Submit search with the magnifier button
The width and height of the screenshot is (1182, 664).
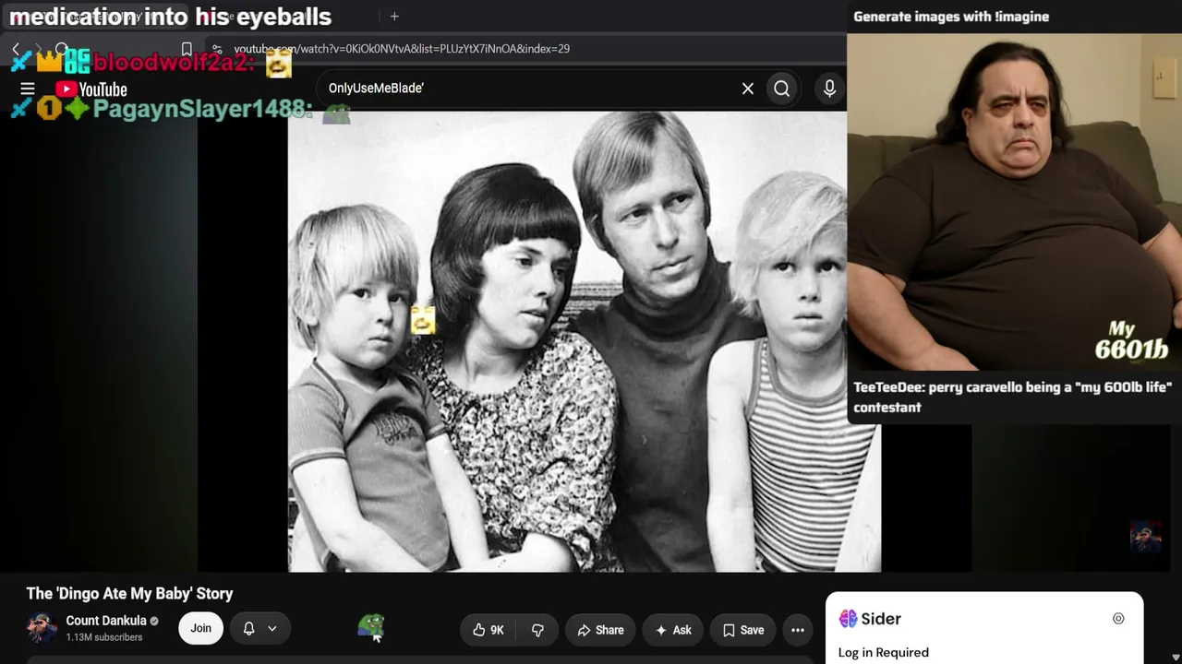[782, 89]
